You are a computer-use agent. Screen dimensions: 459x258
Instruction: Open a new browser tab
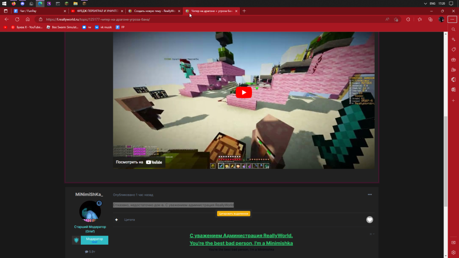(244, 11)
